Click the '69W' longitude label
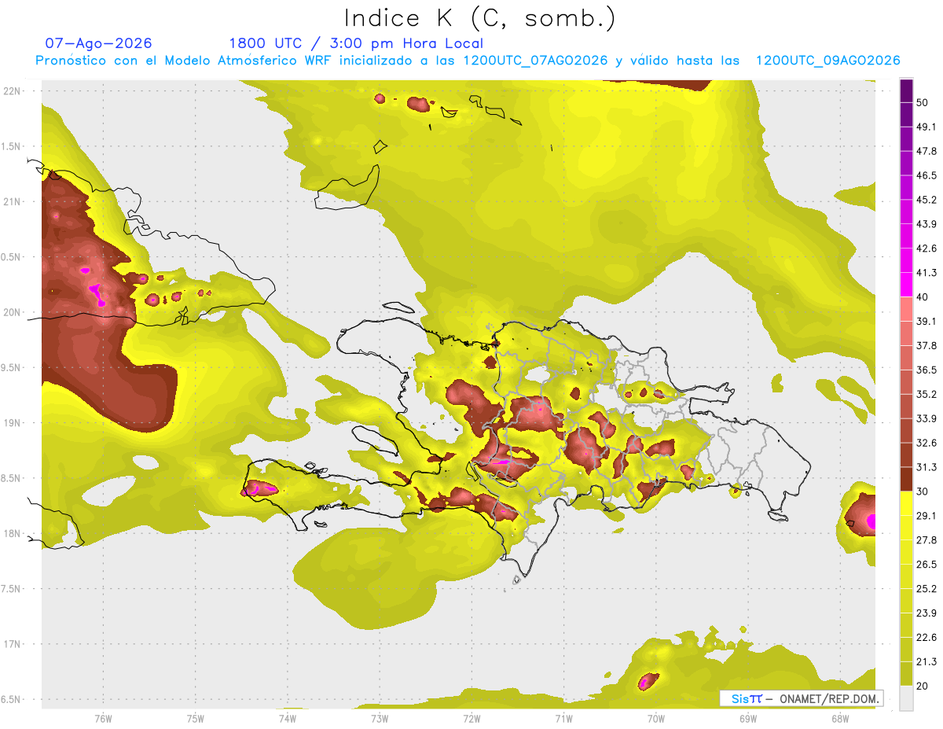 (748, 719)
